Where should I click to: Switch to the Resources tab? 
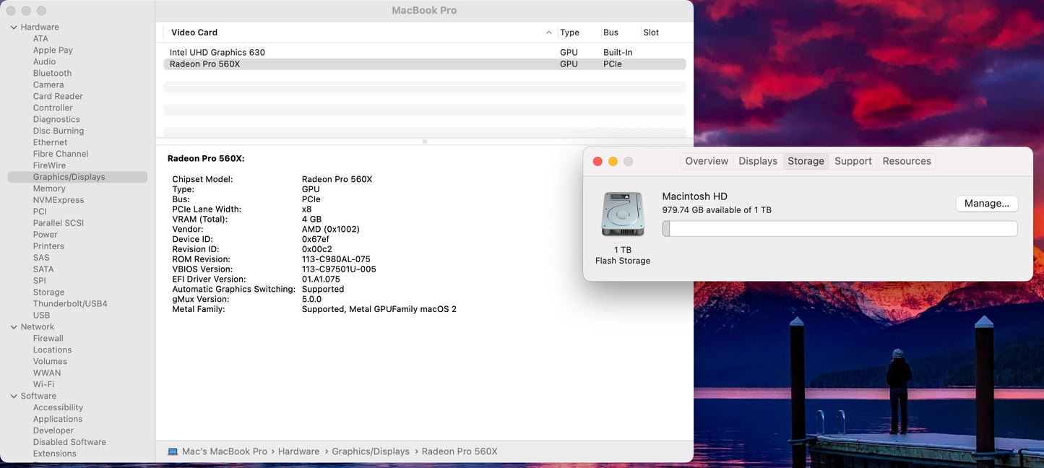tap(906, 161)
